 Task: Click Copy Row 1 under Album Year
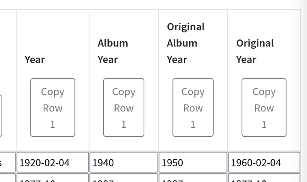124,107
